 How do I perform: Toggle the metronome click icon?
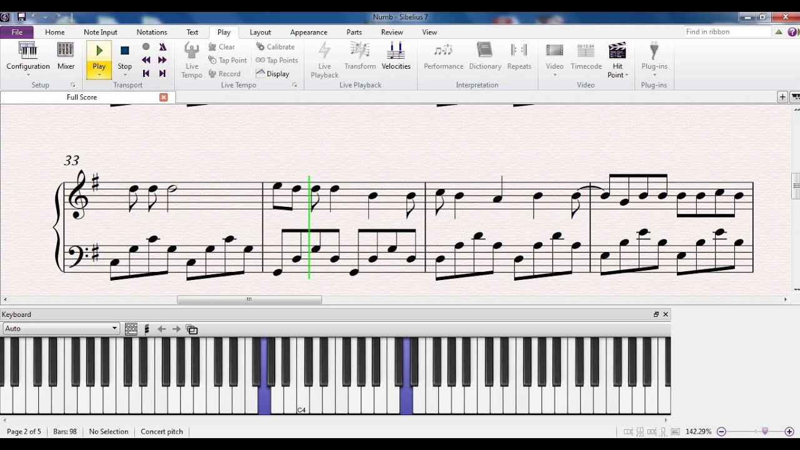coord(162,47)
